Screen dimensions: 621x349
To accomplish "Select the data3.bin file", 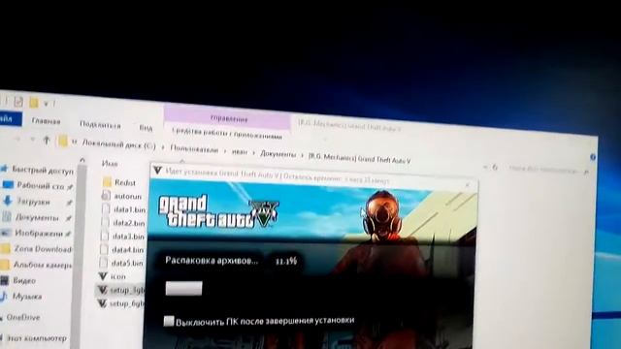I will [x=128, y=237].
